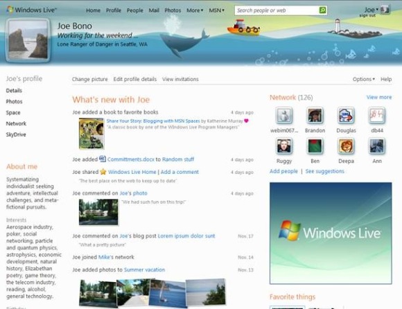
Task: Click Edit profile details
Action: pos(135,79)
